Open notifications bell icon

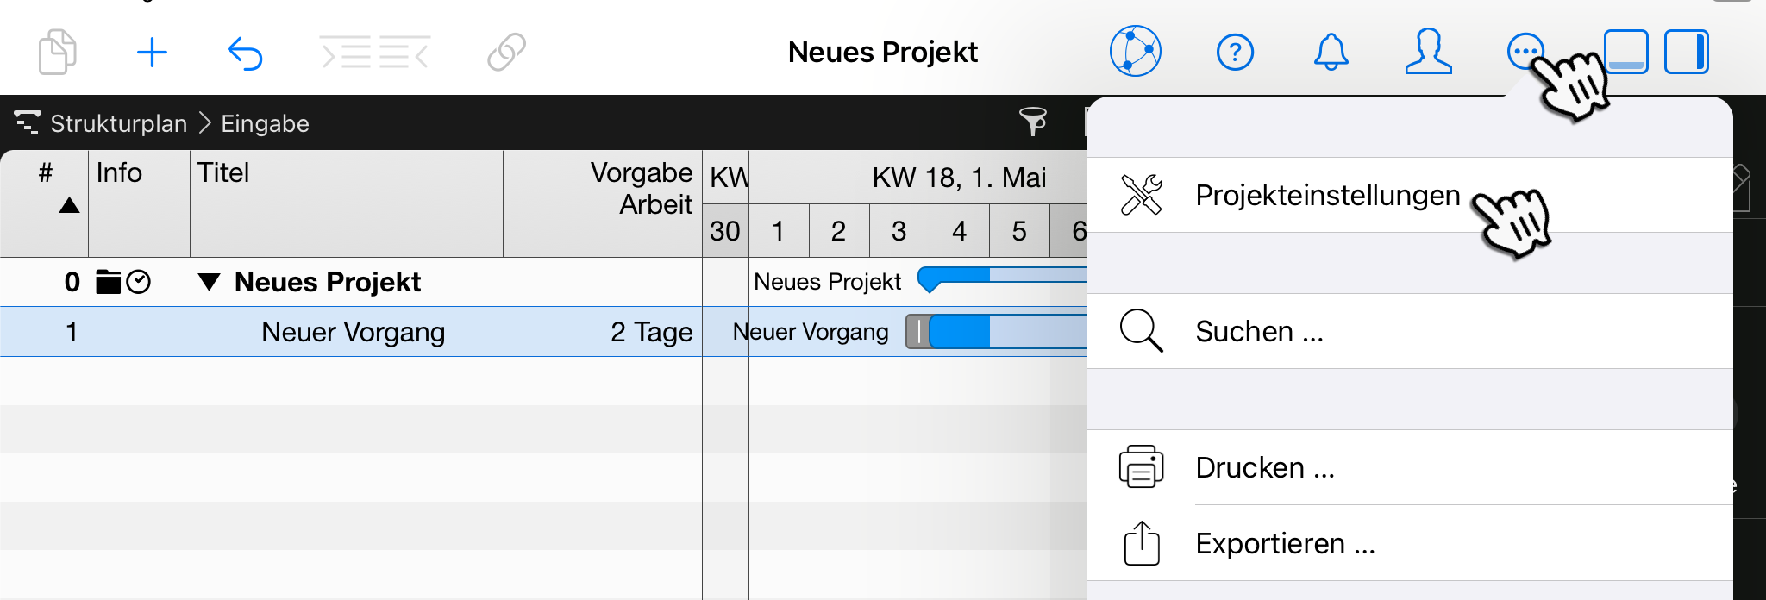pos(1331,52)
